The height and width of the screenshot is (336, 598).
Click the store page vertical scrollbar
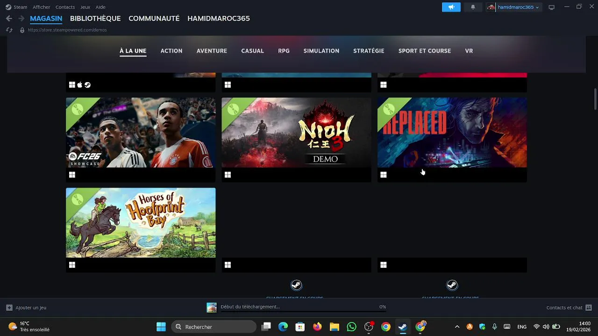click(x=595, y=99)
